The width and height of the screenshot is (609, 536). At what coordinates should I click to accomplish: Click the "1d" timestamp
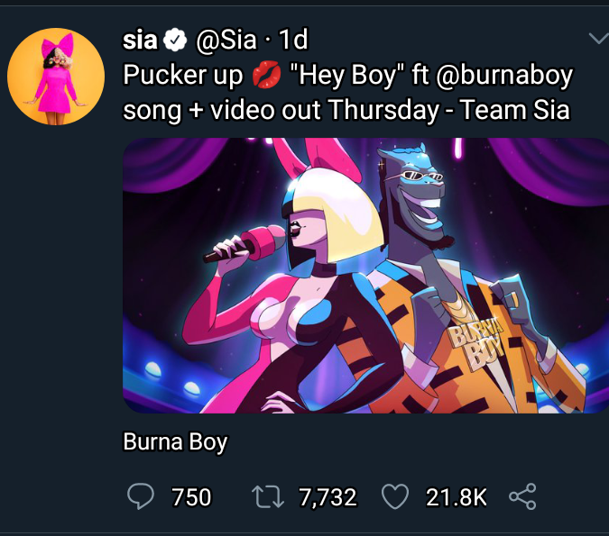[x=293, y=40]
